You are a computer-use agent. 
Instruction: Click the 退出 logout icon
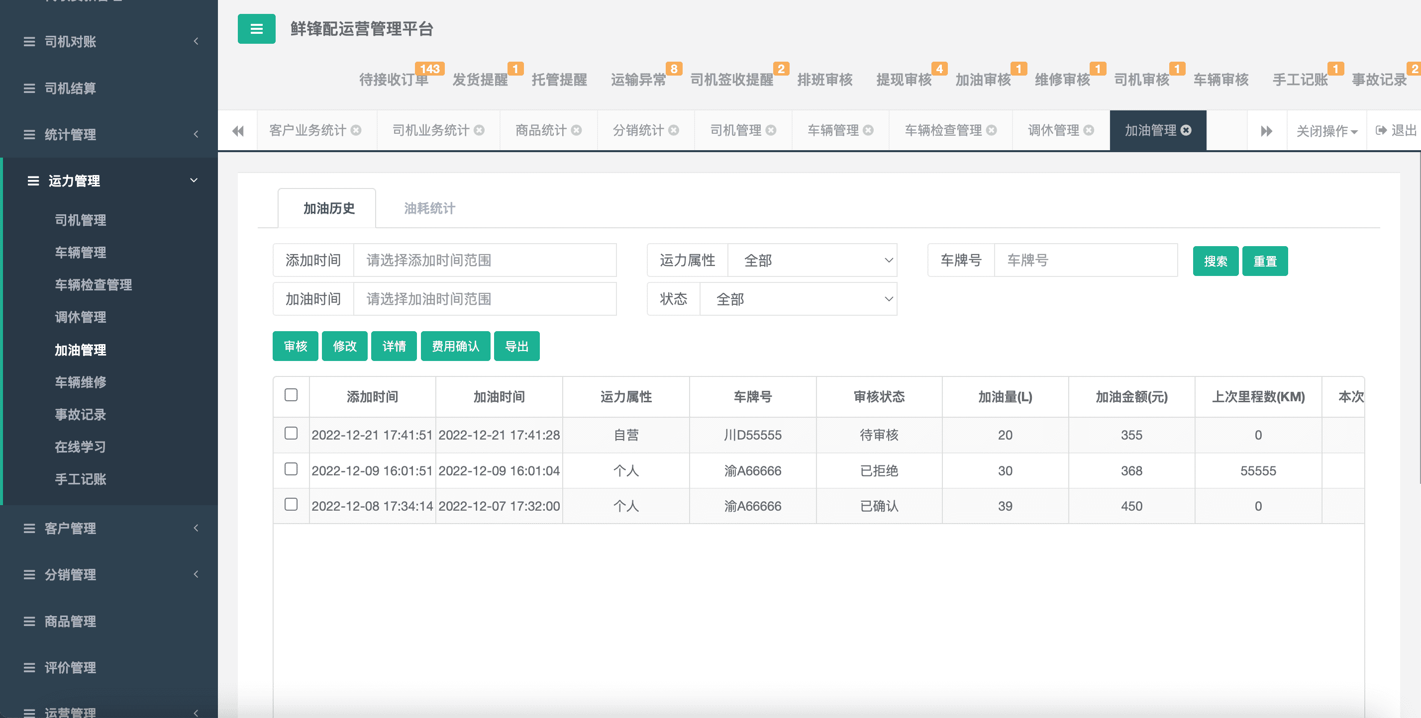coord(1381,130)
